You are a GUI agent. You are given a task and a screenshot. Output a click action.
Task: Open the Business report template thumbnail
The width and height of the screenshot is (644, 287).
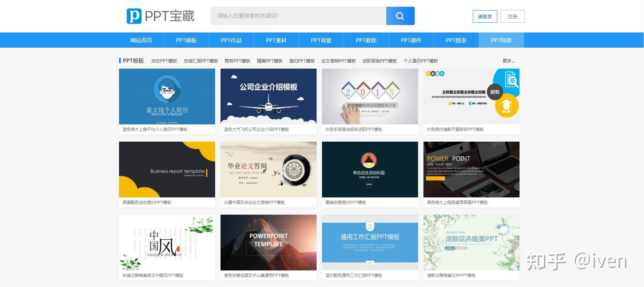coord(167,169)
